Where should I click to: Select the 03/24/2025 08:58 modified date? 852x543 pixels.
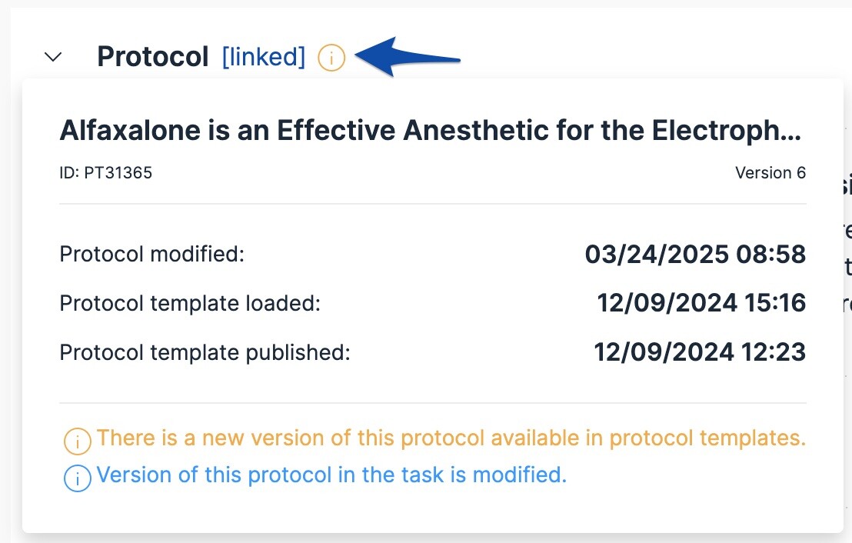(x=695, y=254)
